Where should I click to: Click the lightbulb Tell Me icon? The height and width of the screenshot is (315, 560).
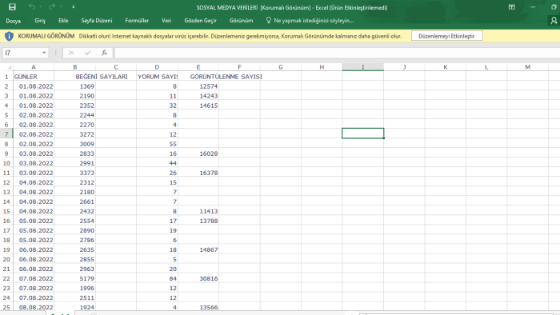(x=269, y=20)
